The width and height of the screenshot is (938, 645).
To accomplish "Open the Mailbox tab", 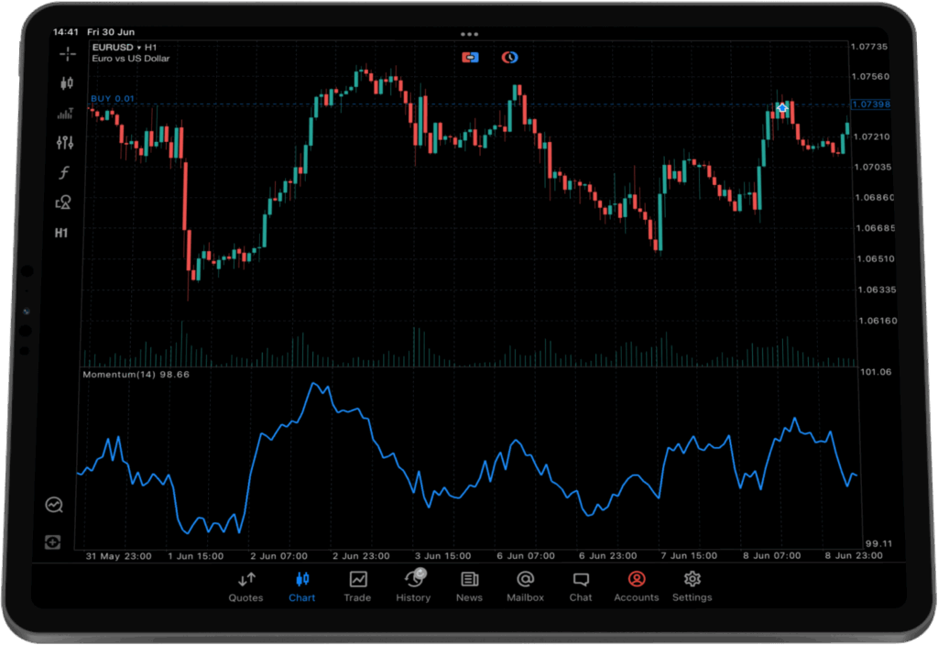I will click(525, 587).
